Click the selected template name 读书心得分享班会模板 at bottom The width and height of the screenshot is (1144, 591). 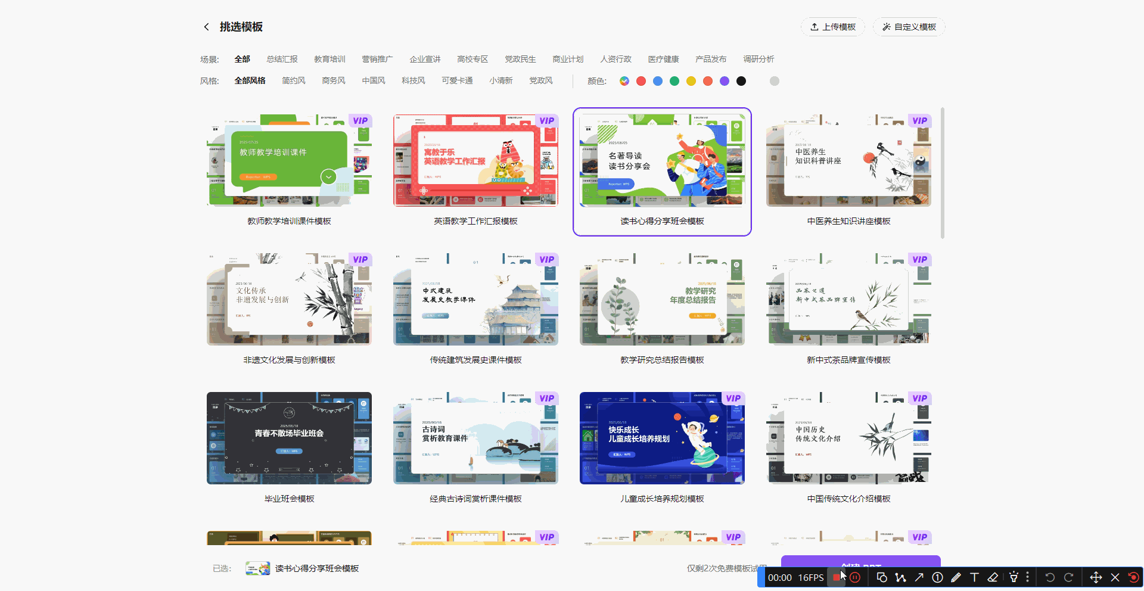tap(317, 568)
